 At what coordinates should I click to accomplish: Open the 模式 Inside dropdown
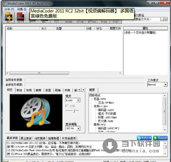73,100
